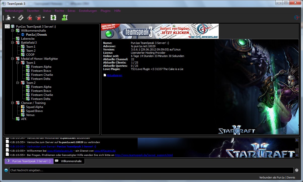Select the AFK channel

pyautogui.click(x=24, y=119)
